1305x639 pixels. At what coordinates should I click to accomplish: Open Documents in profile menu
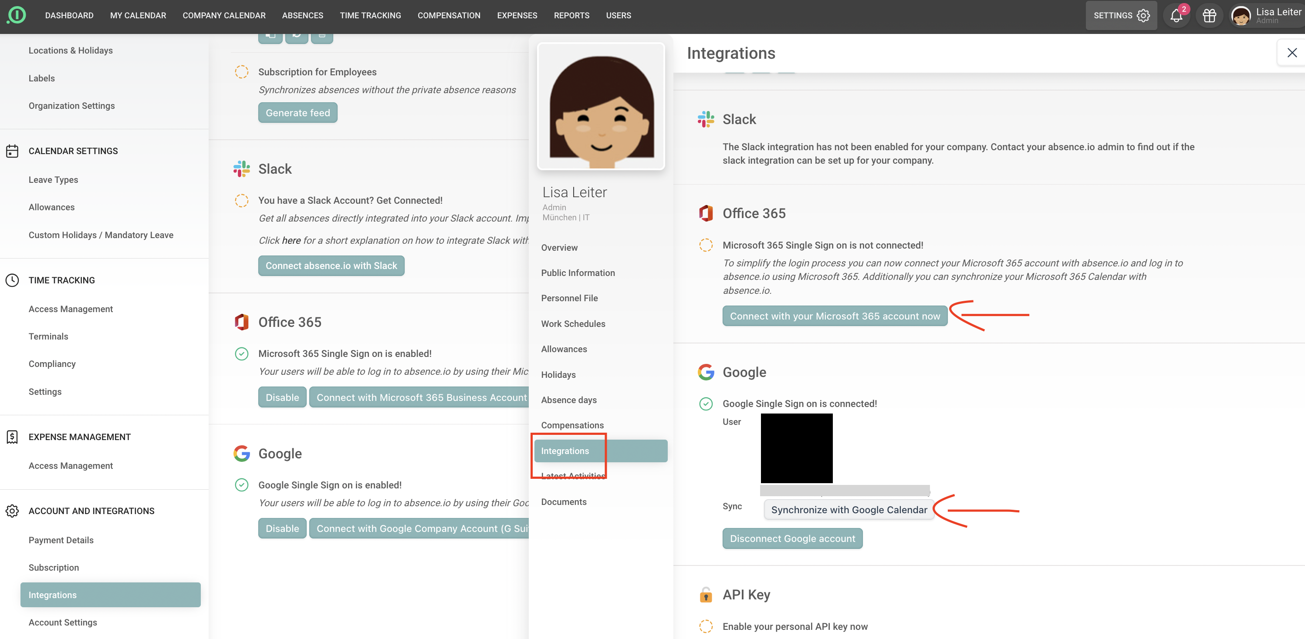(564, 502)
